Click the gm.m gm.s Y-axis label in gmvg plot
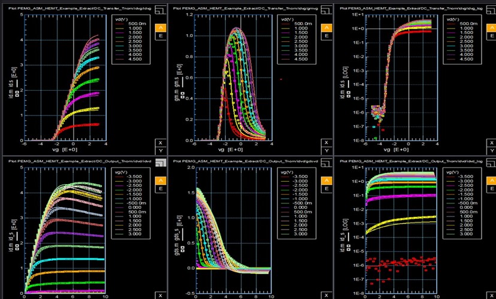Image resolution: width=496 pixels, height=299 pixels. [x=178, y=83]
